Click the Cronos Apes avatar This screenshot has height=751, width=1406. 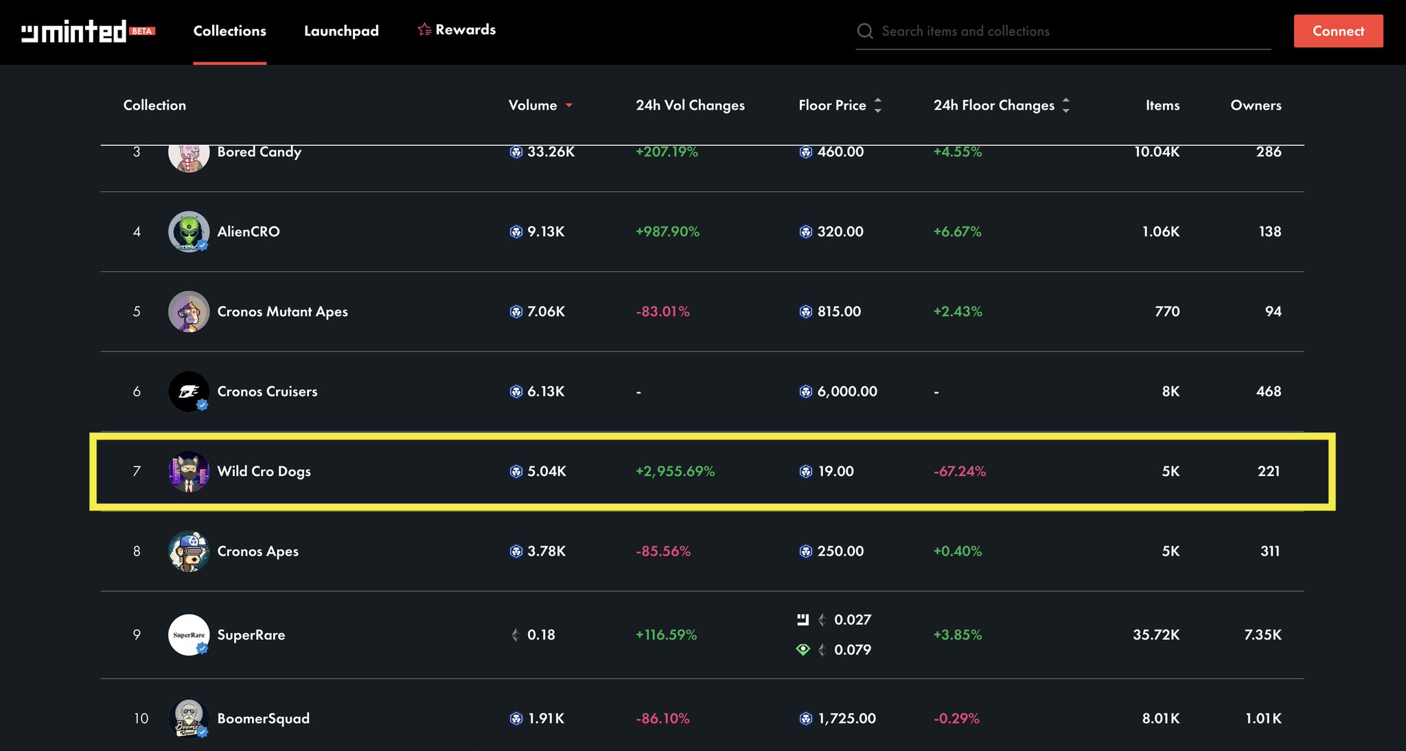[x=188, y=551]
